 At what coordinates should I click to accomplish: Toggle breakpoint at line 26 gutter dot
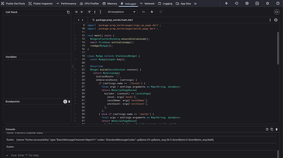click(76, 83)
